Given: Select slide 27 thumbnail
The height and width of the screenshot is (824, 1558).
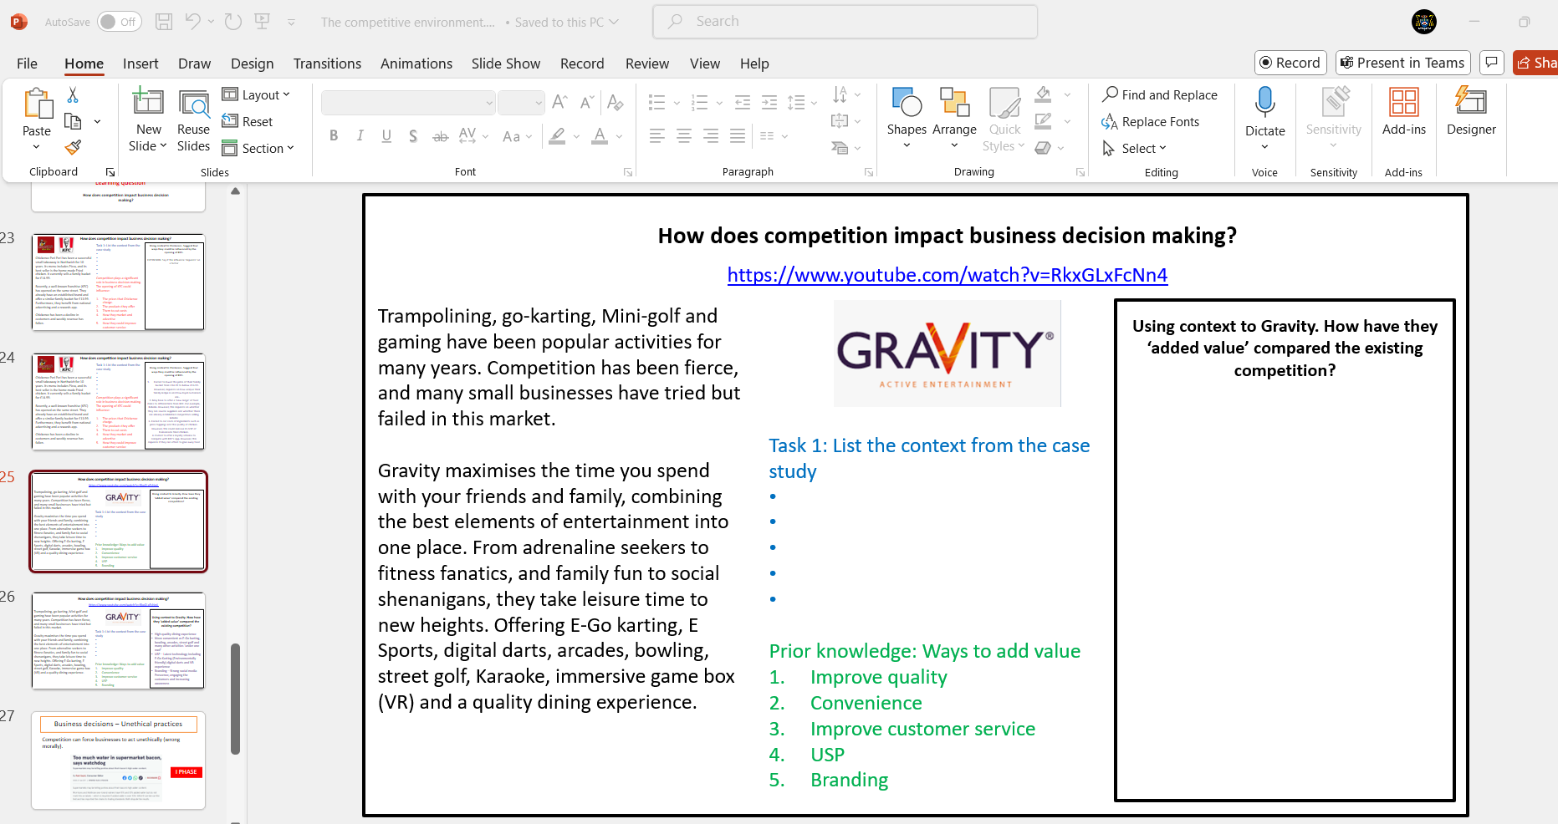Looking at the screenshot, I should 118,760.
